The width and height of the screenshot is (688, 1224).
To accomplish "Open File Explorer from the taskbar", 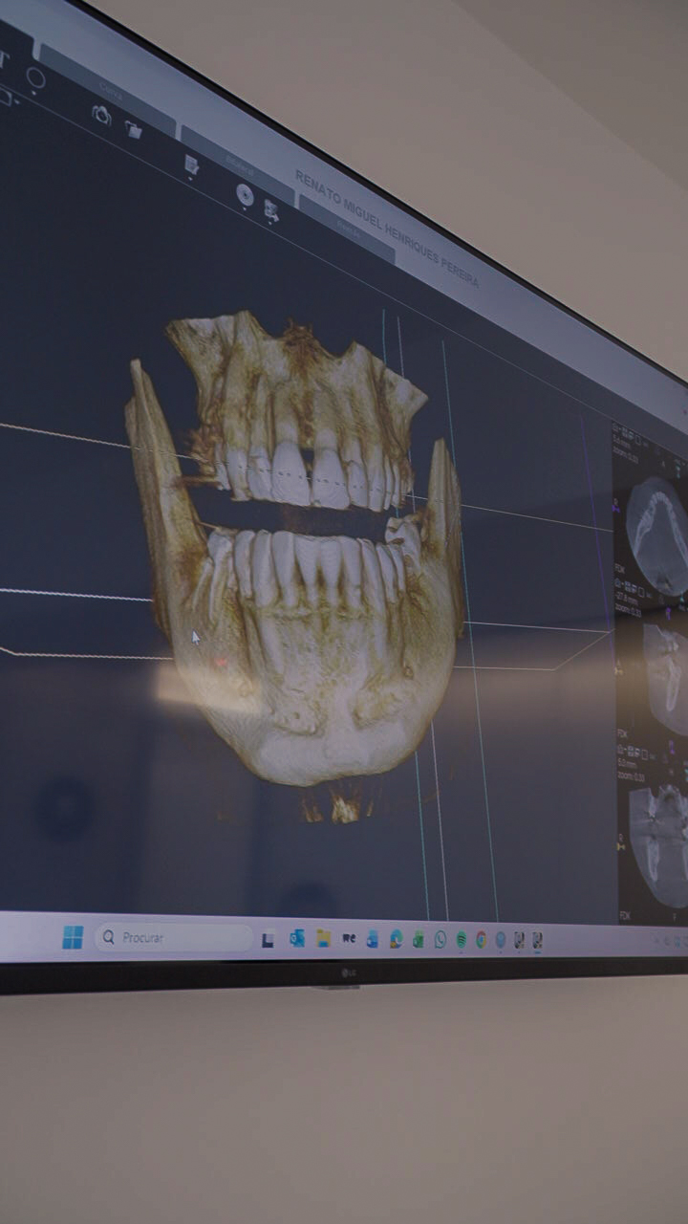I will [324, 938].
